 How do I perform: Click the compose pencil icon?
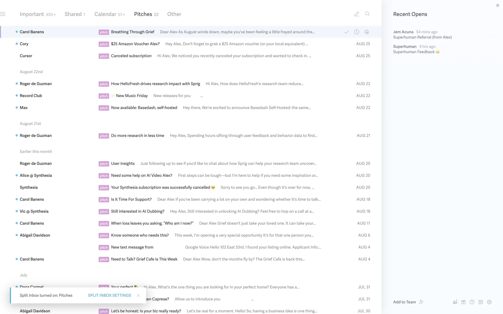tap(356, 14)
